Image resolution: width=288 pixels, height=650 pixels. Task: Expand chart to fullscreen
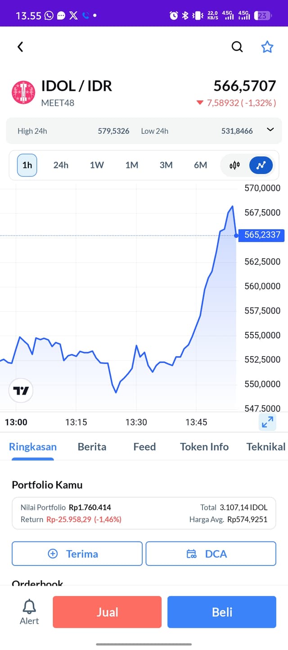[x=267, y=422]
